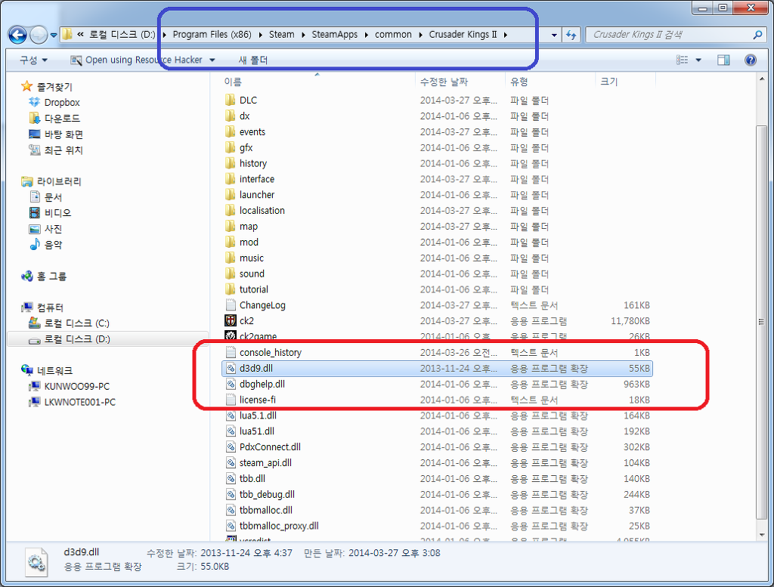The image size is (774, 587).
Task: Select the history folder icon
Action: click(x=230, y=163)
